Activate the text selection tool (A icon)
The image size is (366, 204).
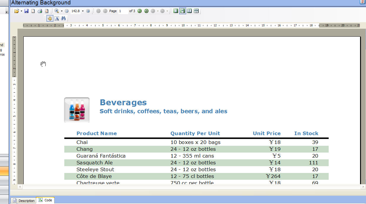coord(57,18)
